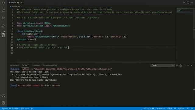Switch to the TERMINAL panel tab
The height and width of the screenshot is (110, 195).
tap(36, 65)
